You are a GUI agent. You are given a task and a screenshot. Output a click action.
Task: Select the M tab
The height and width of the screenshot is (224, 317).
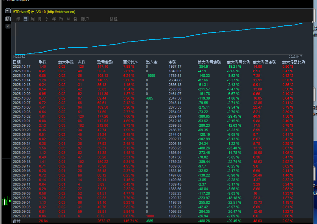pos(68,19)
